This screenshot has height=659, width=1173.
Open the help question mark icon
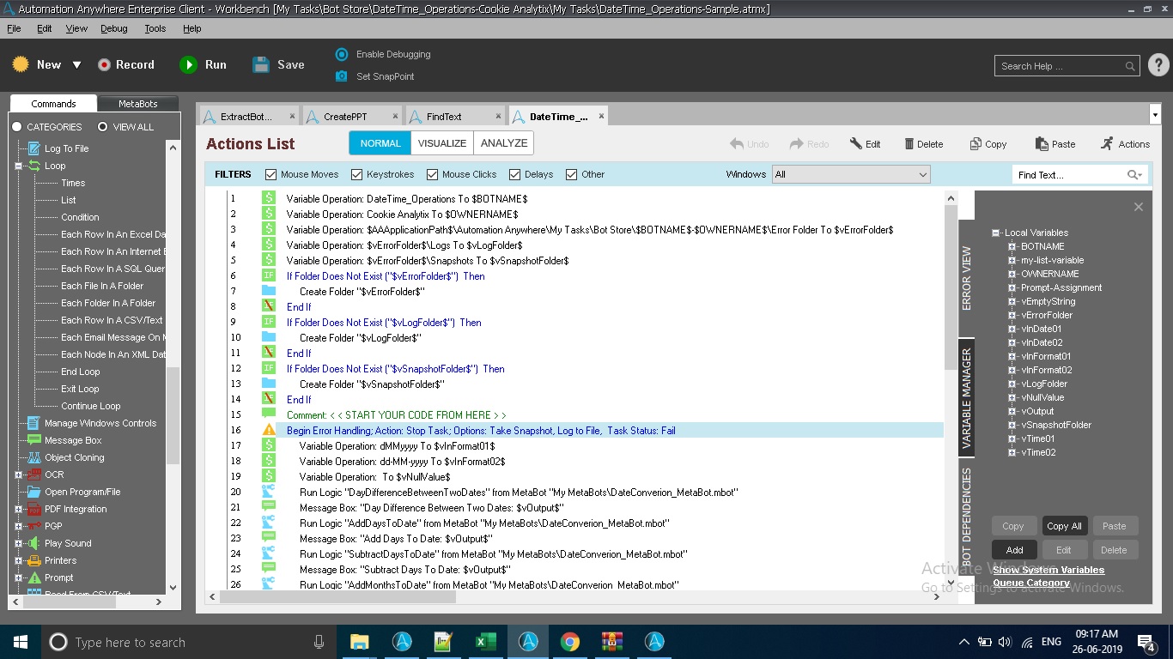click(1158, 65)
